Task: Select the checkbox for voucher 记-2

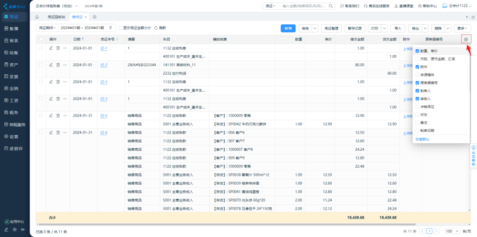Action: click(41, 65)
